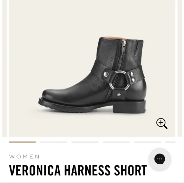The width and height of the screenshot is (184, 183).
Task: Open the WOMEN category link
Action: tap(24, 156)
